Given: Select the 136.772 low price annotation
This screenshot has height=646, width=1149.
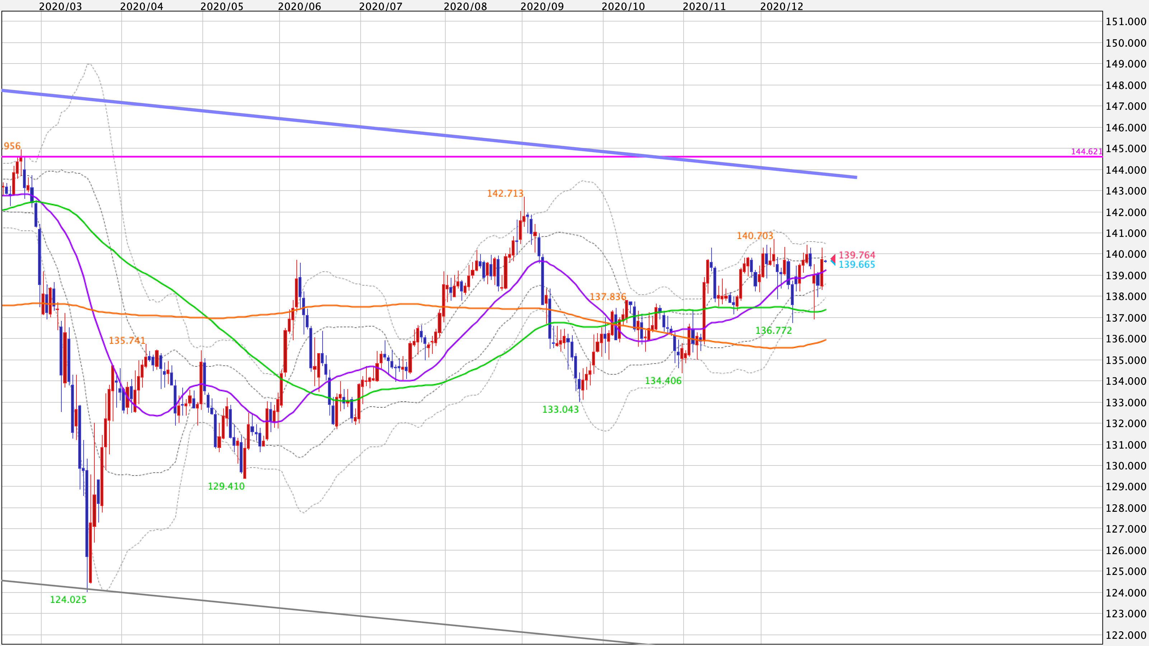Looking at the screenshot, I should 773,330.
